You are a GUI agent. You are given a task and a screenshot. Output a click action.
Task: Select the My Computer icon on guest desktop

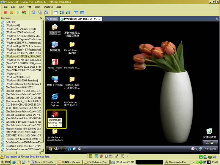coord(55,46)
